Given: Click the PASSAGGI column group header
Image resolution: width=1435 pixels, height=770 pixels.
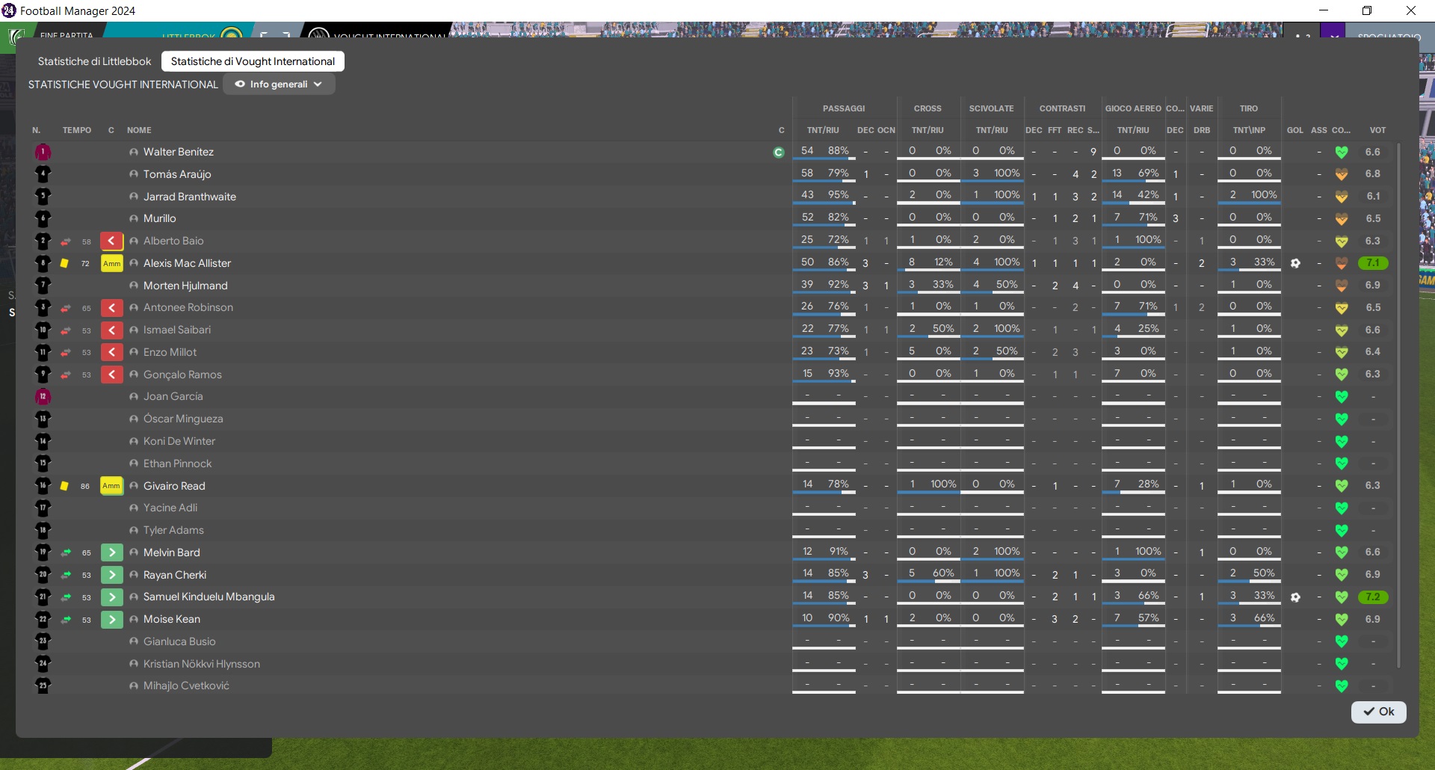Looking at the screenshot, I should 844,108.
